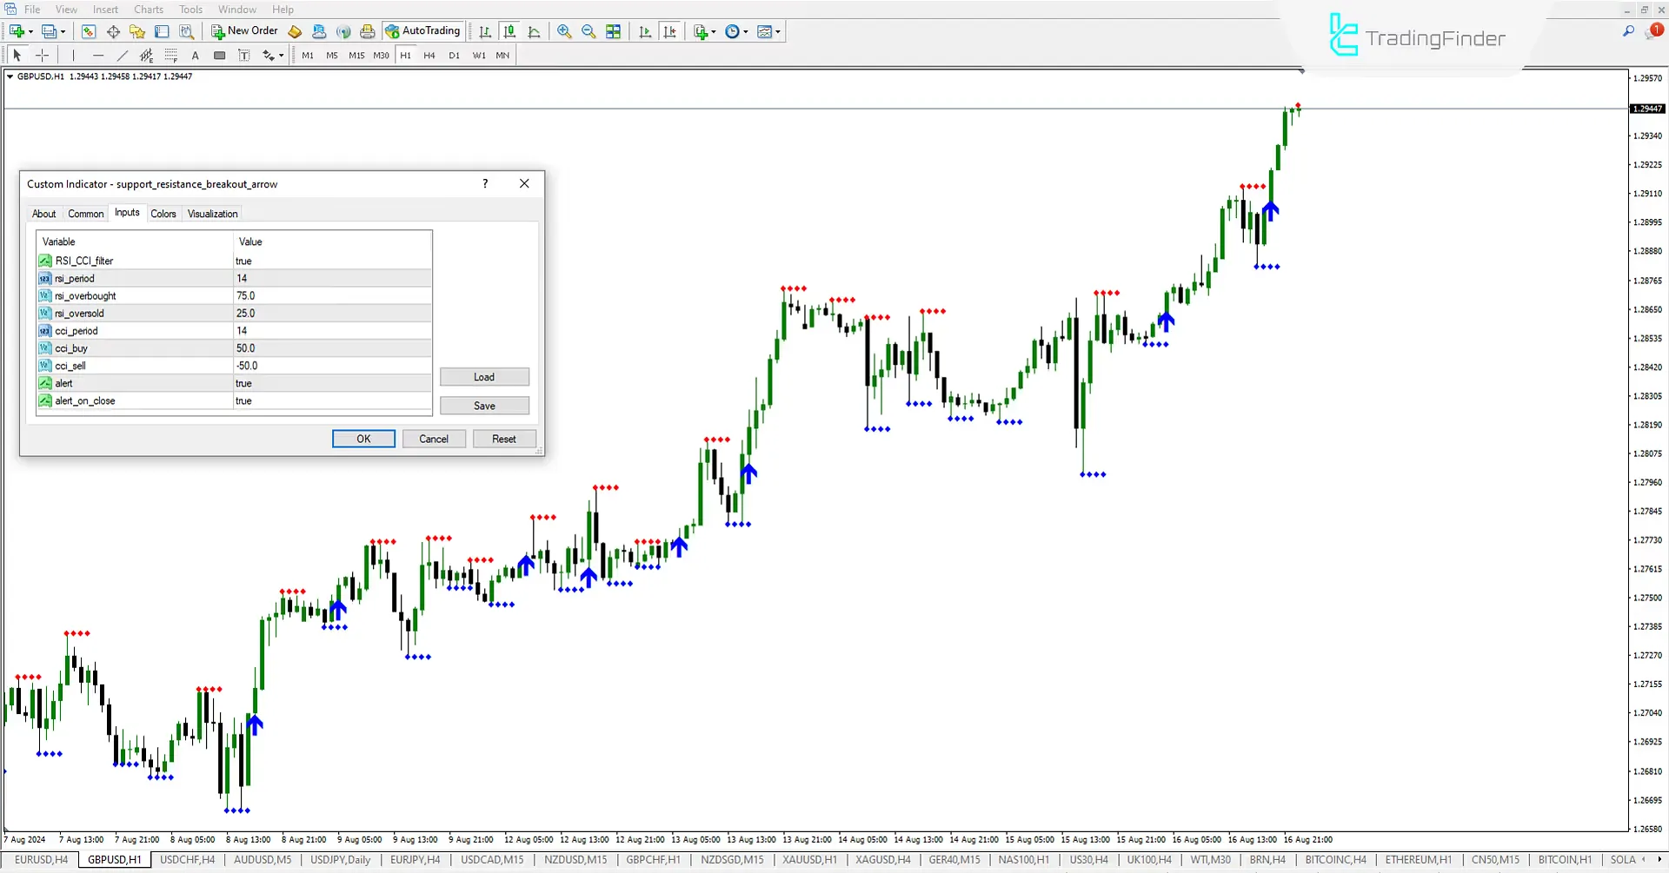Select the Fibonacci retracement tool
Image resolution: width=1669 pixels, height=873 pixels.
pos(171,55)
